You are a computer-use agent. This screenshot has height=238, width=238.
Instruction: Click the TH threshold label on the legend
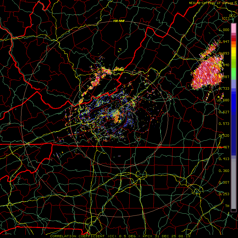pyautogui.click(x=227, y=206)
